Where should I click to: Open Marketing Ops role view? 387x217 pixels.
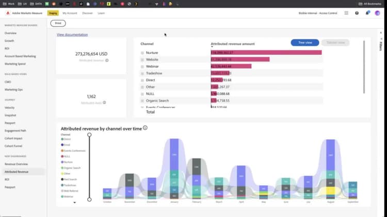click(13, 90)
